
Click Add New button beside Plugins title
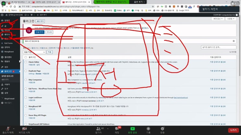click(x=40, y=21)
